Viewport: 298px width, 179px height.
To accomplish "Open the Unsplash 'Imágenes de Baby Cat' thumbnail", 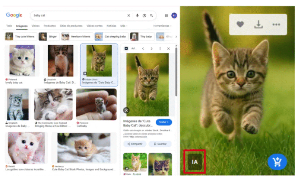I will [60, 61].
